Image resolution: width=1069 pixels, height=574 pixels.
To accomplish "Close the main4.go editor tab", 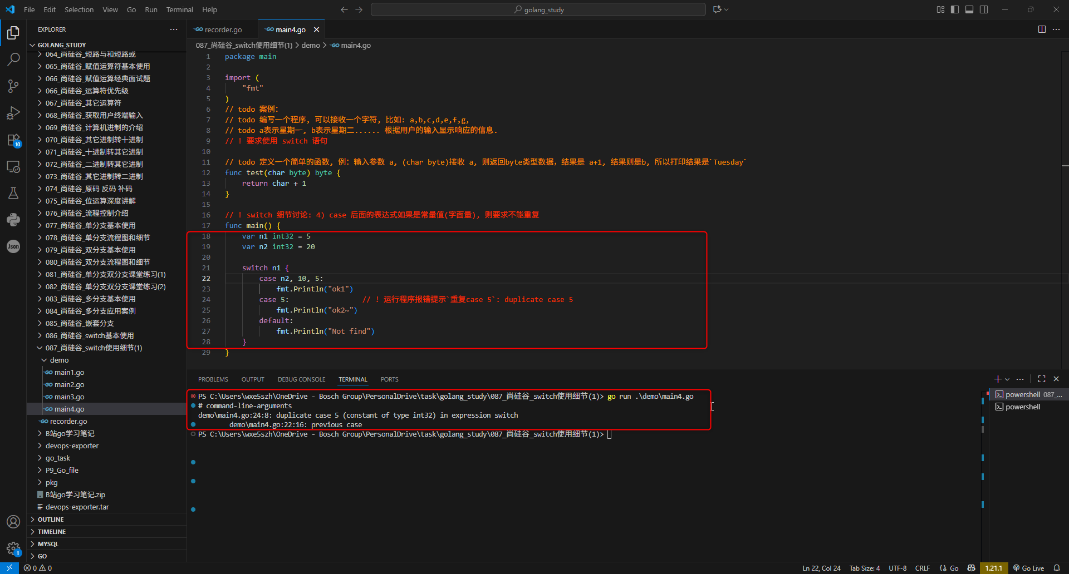I will 317,29.
